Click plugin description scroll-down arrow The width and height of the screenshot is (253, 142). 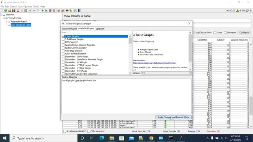point(190,69)
